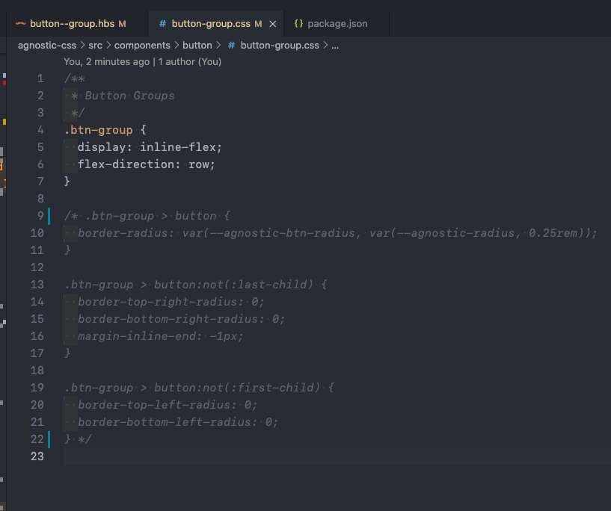Click 'flex-direction: row;' on line 6
Image resolution: width=611 pixels, height=511 pixels.
(146, 164)
